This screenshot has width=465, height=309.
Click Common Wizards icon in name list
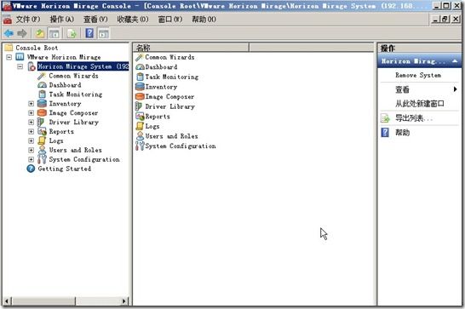(140, 57)
